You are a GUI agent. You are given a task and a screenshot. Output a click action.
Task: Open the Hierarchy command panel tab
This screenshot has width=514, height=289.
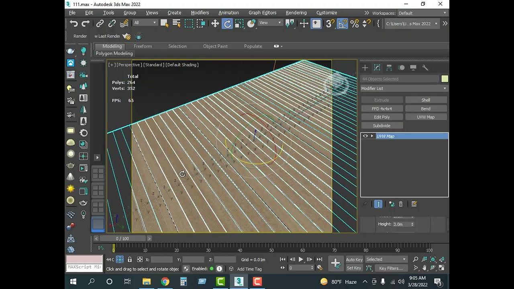tap(389, 68)
